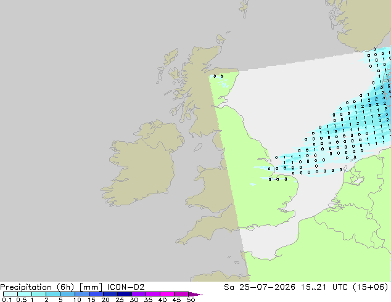Click the 35–40 mm legend swatch
391x302 pixels.
point(152,294)
